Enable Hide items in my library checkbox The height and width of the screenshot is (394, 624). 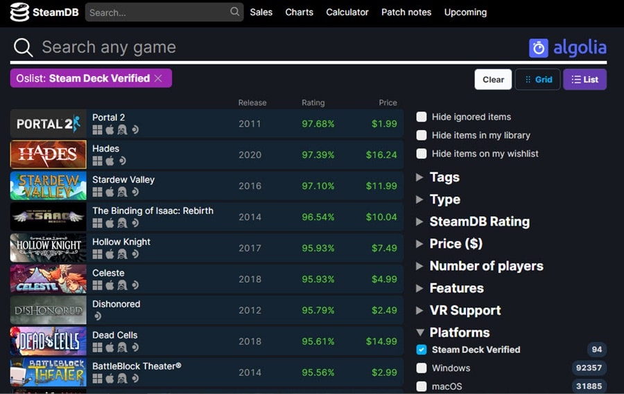422,135
